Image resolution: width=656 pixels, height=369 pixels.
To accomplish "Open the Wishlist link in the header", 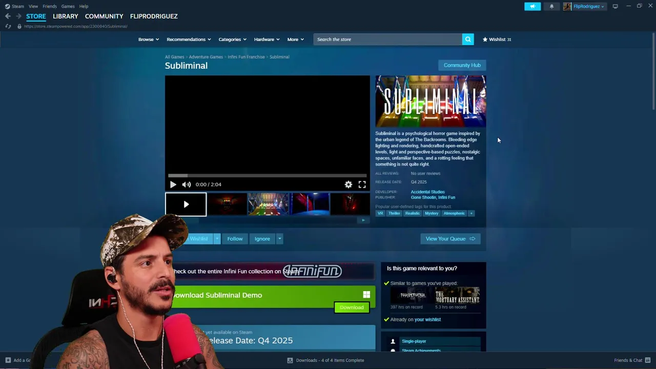I will (497, 39).
